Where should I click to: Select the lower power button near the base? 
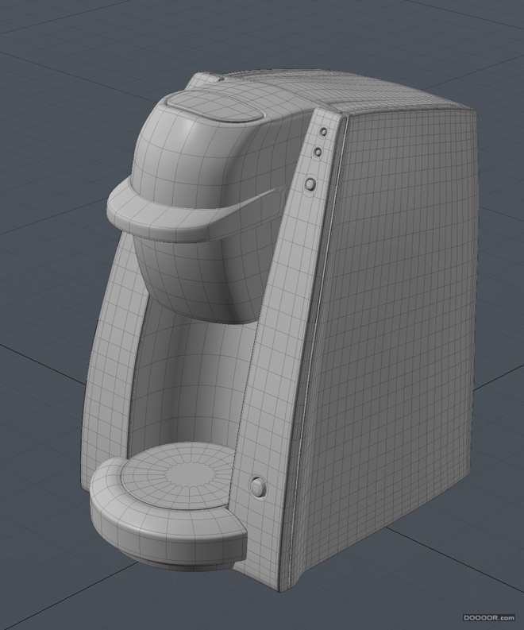[258, 487]
